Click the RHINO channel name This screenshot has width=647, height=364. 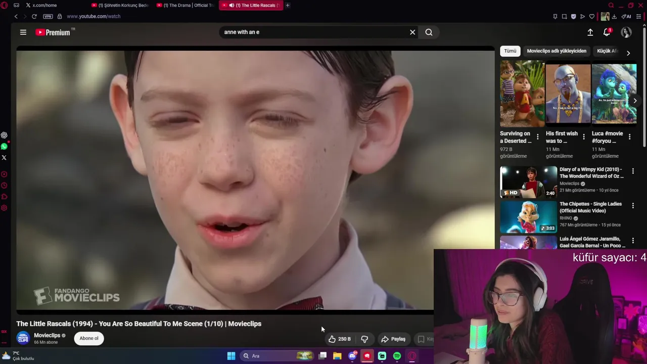click(x=566, y=218)
